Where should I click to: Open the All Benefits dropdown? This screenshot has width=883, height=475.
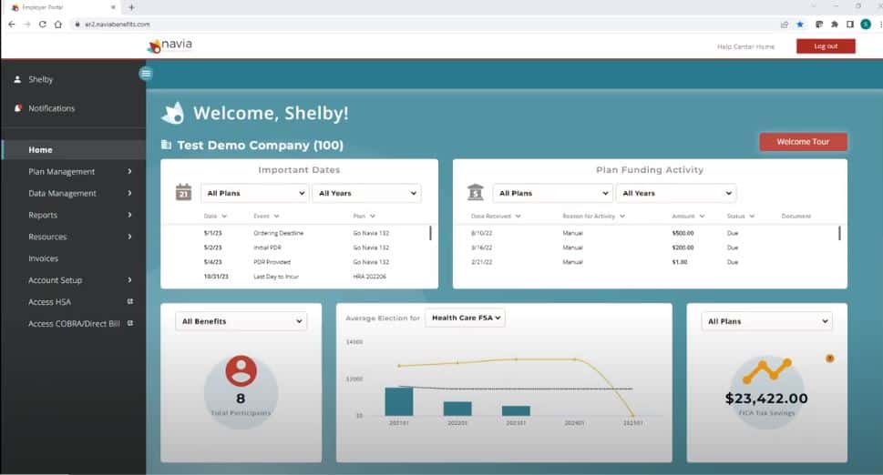pos(241,321)
